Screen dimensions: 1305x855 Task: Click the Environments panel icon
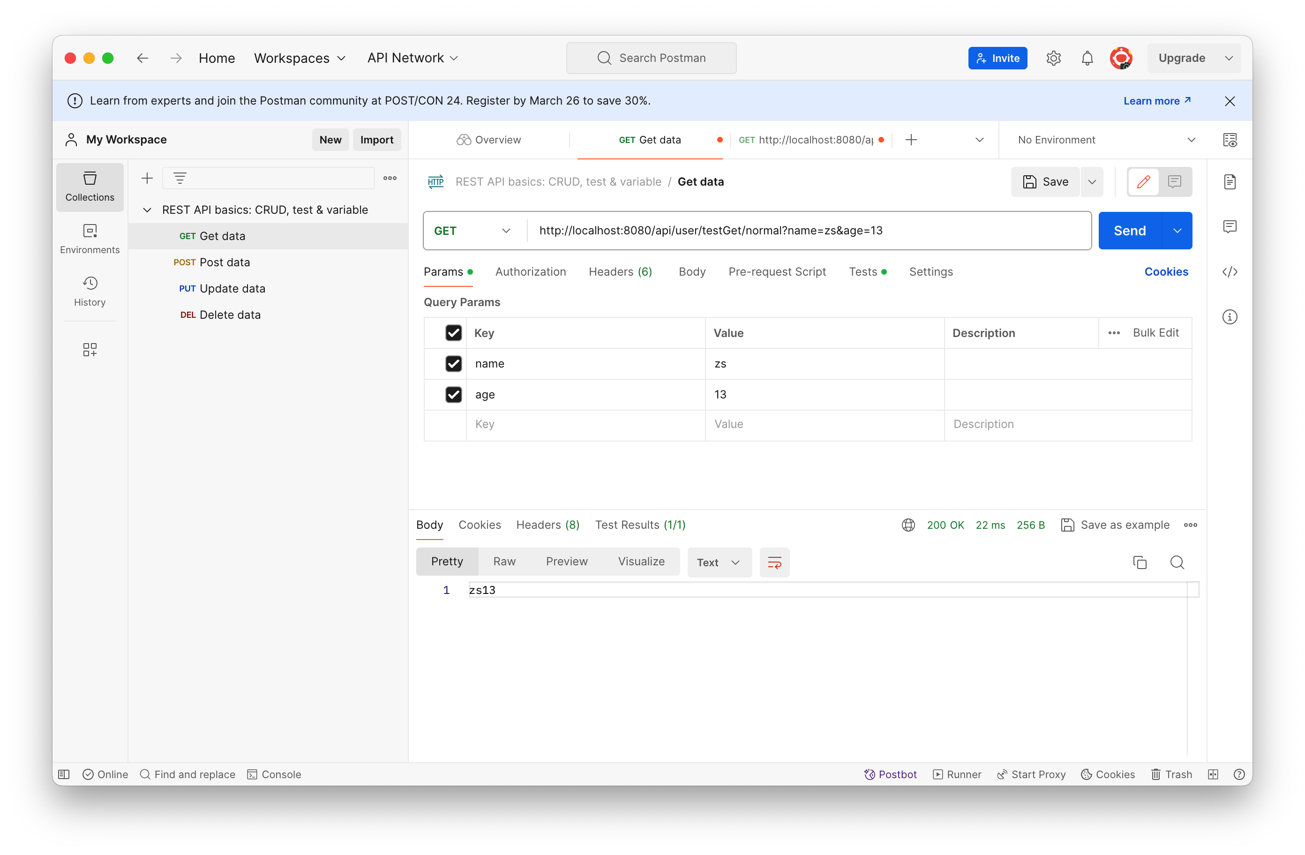(x=89, y=237)
